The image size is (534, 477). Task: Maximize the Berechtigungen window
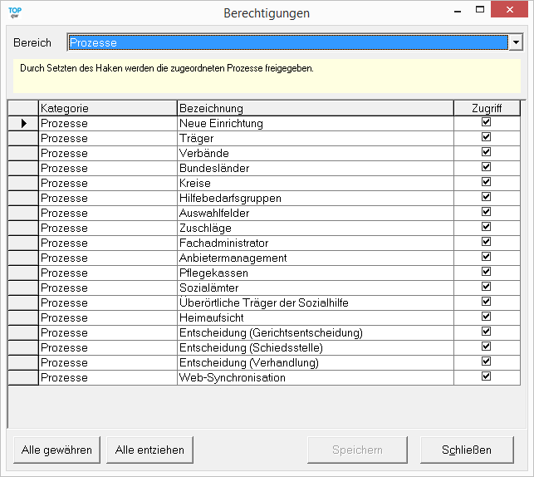click(x=481, y=12)
